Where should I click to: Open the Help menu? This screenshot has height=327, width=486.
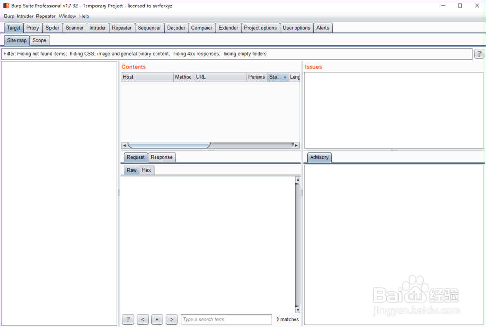click(84, 16)
